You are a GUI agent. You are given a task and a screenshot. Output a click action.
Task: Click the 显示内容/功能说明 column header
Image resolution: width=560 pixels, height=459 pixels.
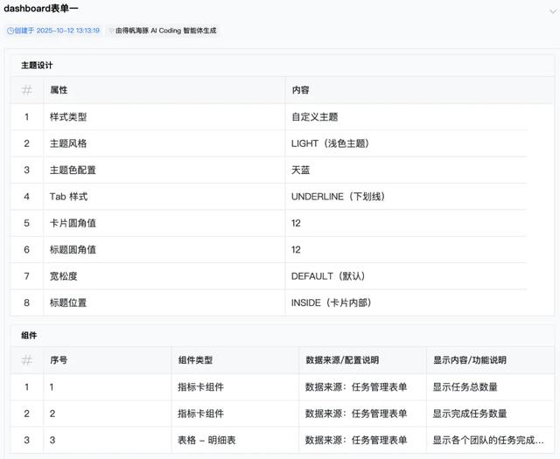[x=469, y=359]
